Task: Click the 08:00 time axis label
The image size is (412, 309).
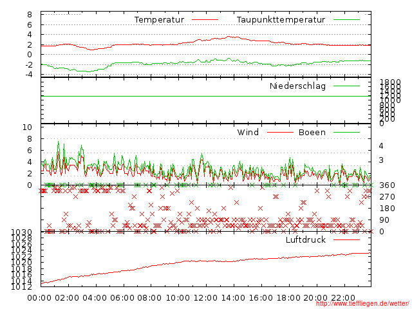Action: [149, 298]
